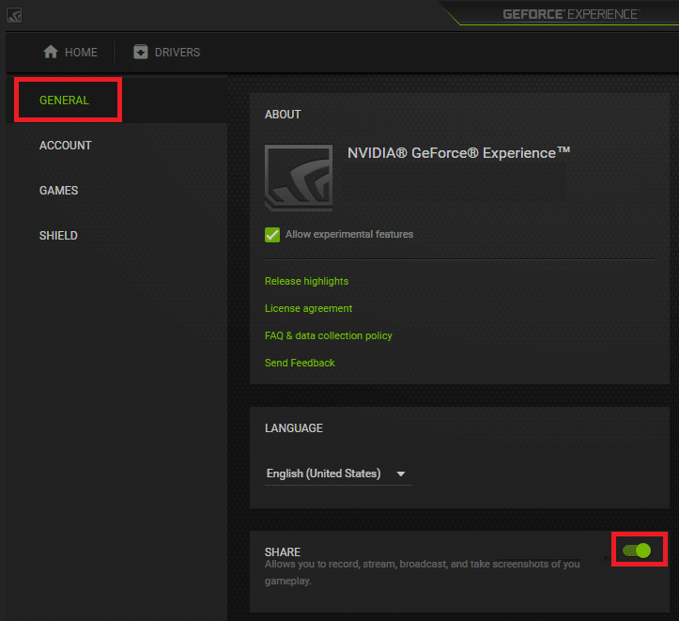Switch to the Games settings section
Screen dimensions: 679x621
point(58,191)
